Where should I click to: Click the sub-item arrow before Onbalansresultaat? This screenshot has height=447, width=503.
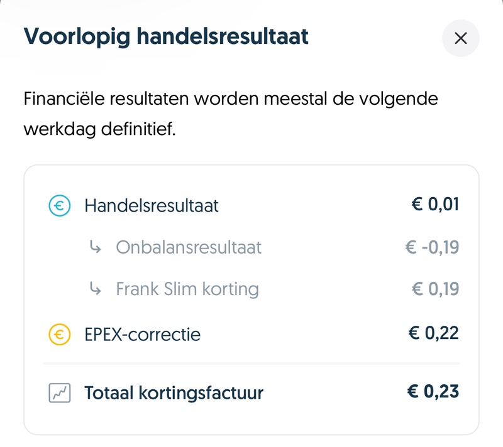(96, 247)
